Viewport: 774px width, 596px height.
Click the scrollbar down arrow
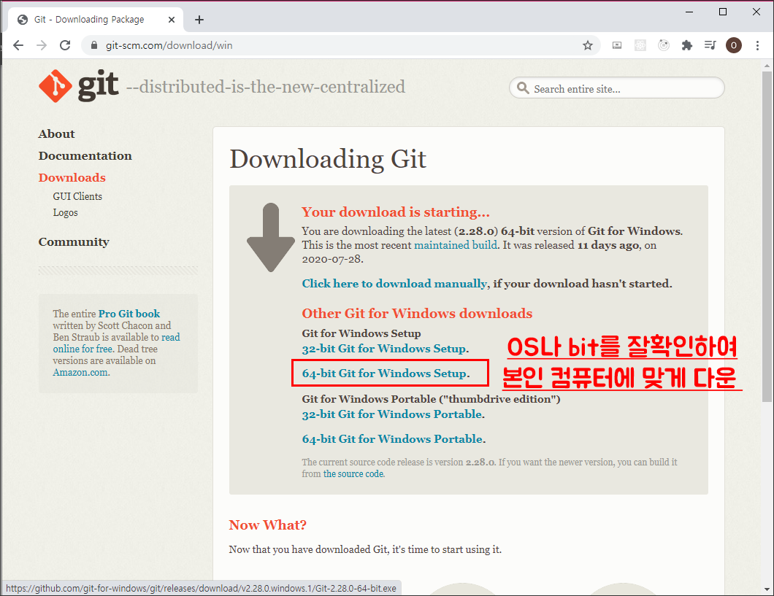(767, 589)
